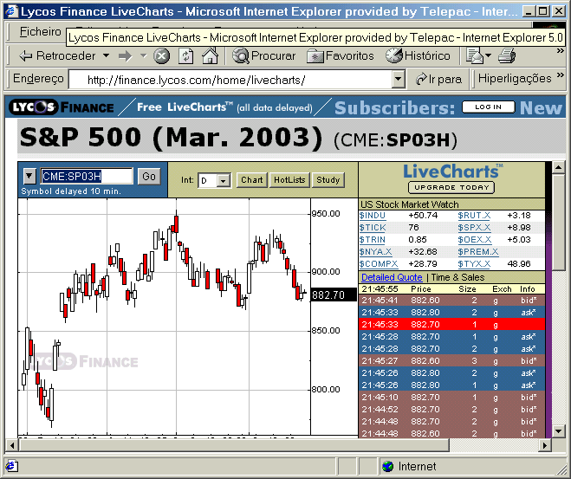Expand the address bar dropdown
The image size is (571, 479).
tap(399, 80)
